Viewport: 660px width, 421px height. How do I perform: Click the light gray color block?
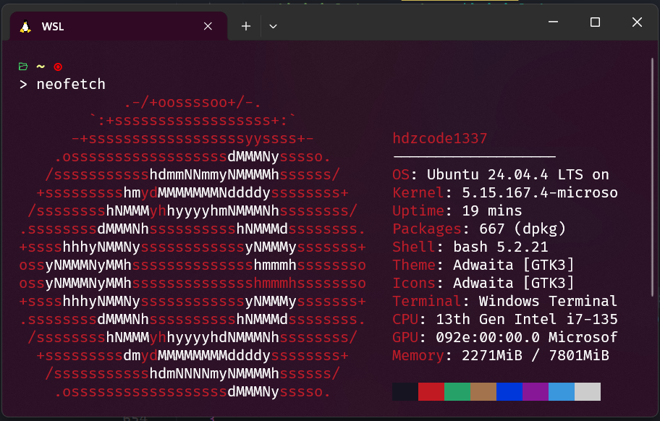point(588,391)
